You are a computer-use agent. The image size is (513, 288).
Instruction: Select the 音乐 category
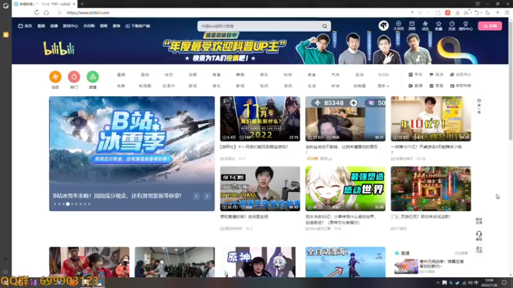[216, 86]
